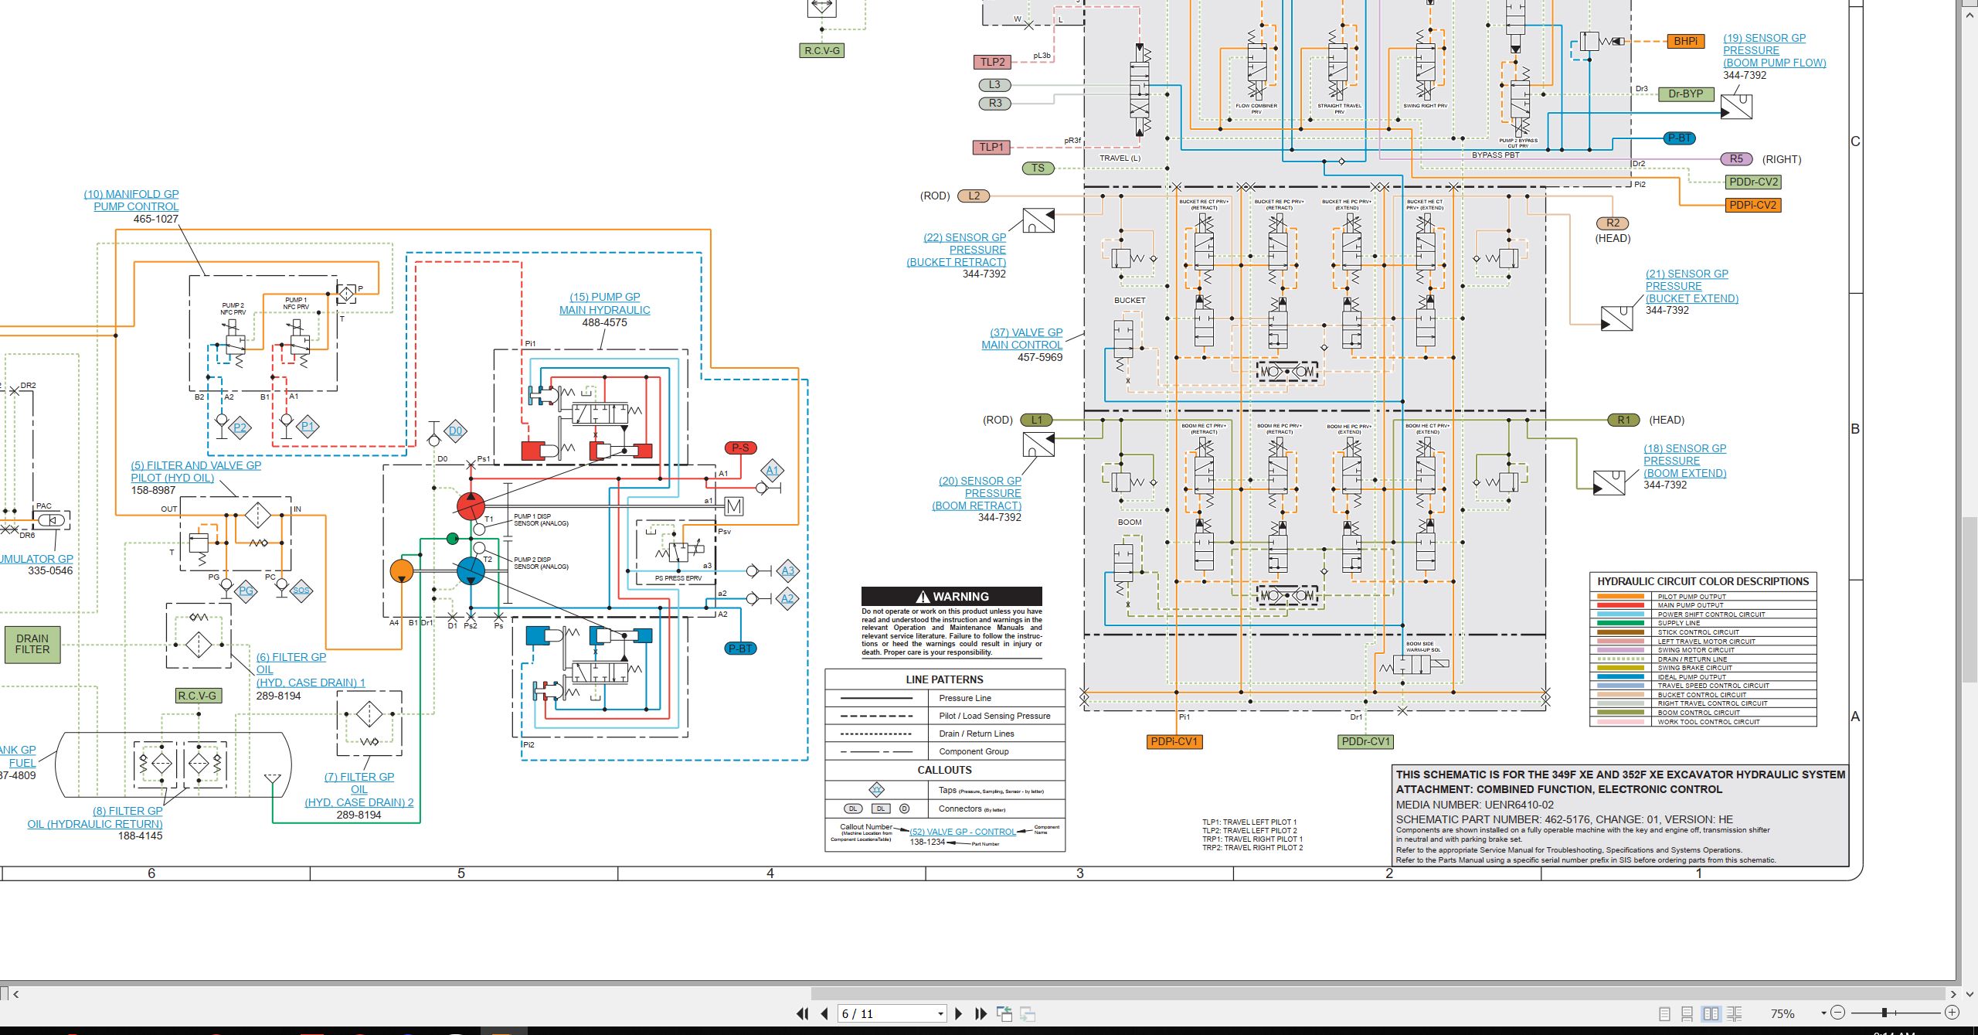
Task: Click the Supply Line green legend swatch
Action: 1620,623
